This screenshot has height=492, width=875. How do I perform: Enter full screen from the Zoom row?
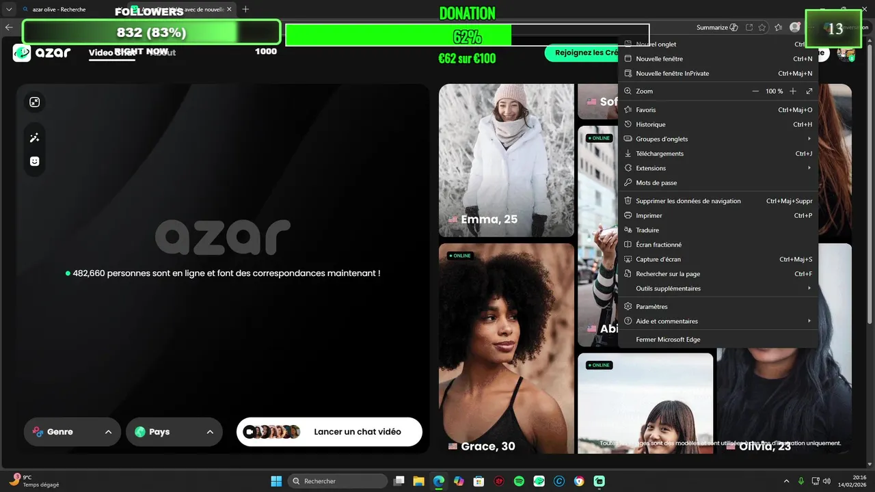click(809, 91)
